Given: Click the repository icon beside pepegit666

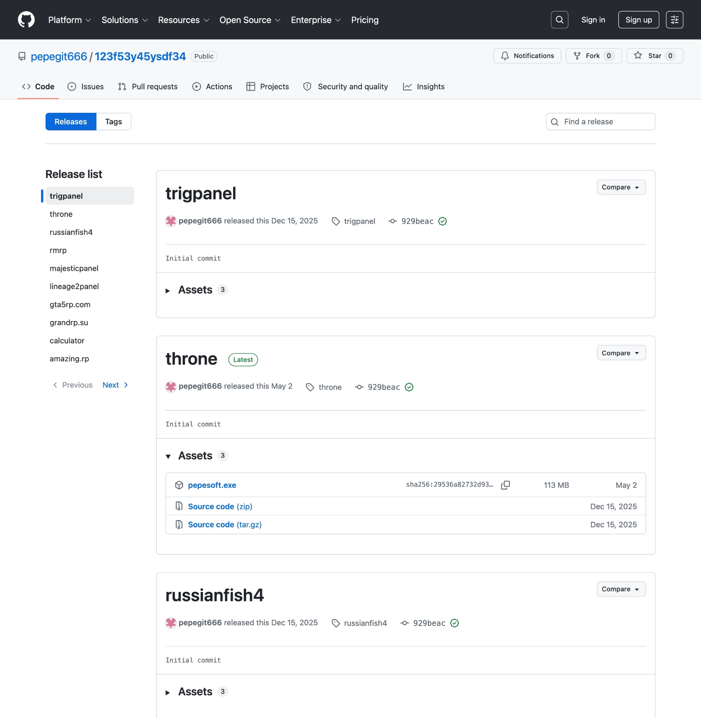Looking at the screenshot, I should pos(22,57).
